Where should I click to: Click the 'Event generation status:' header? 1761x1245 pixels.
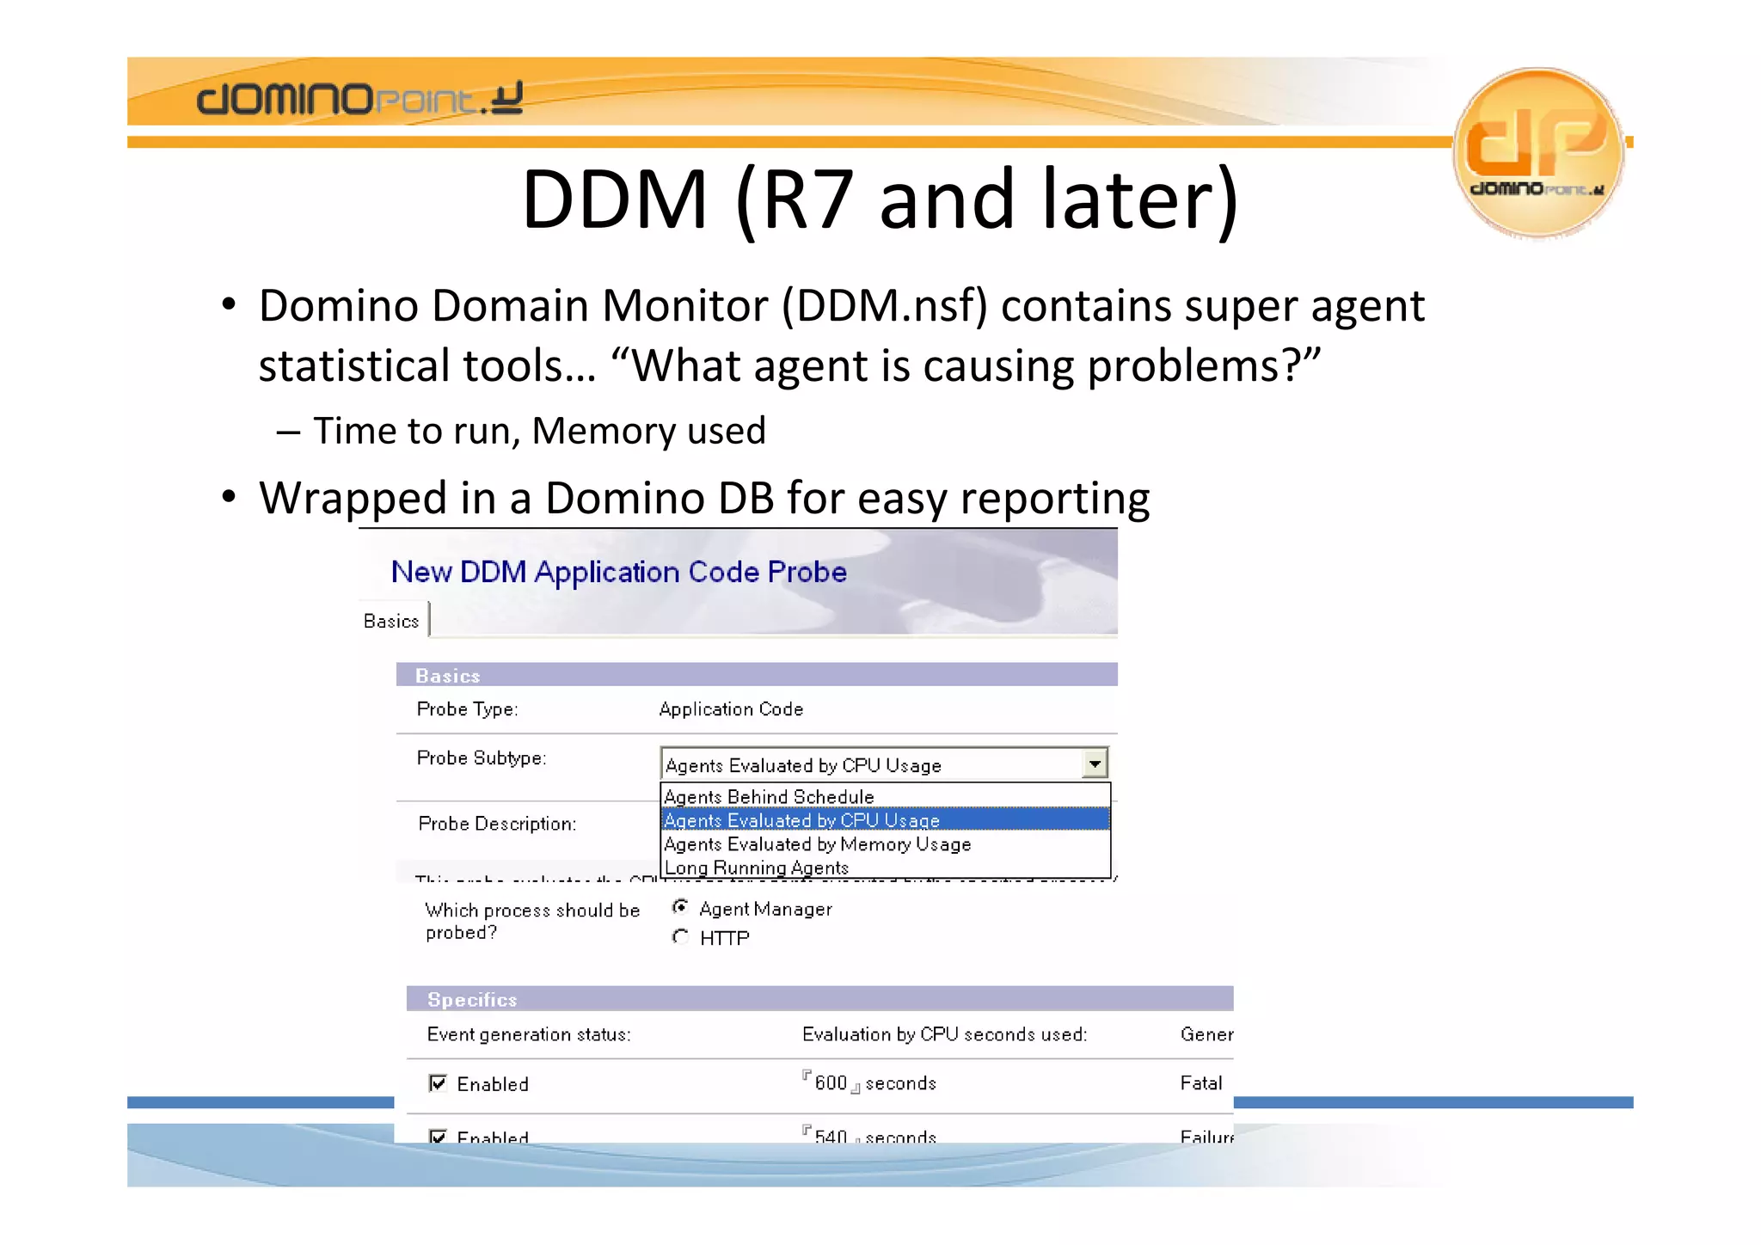tap(529, 1034)
